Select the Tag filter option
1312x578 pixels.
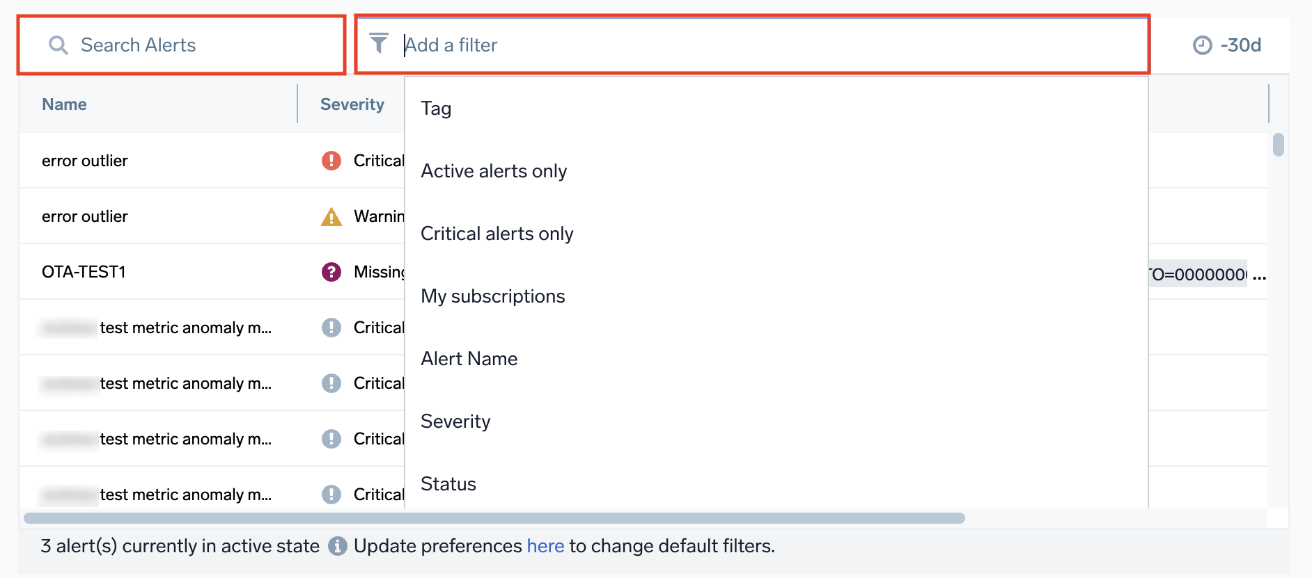tap(436, 109)
